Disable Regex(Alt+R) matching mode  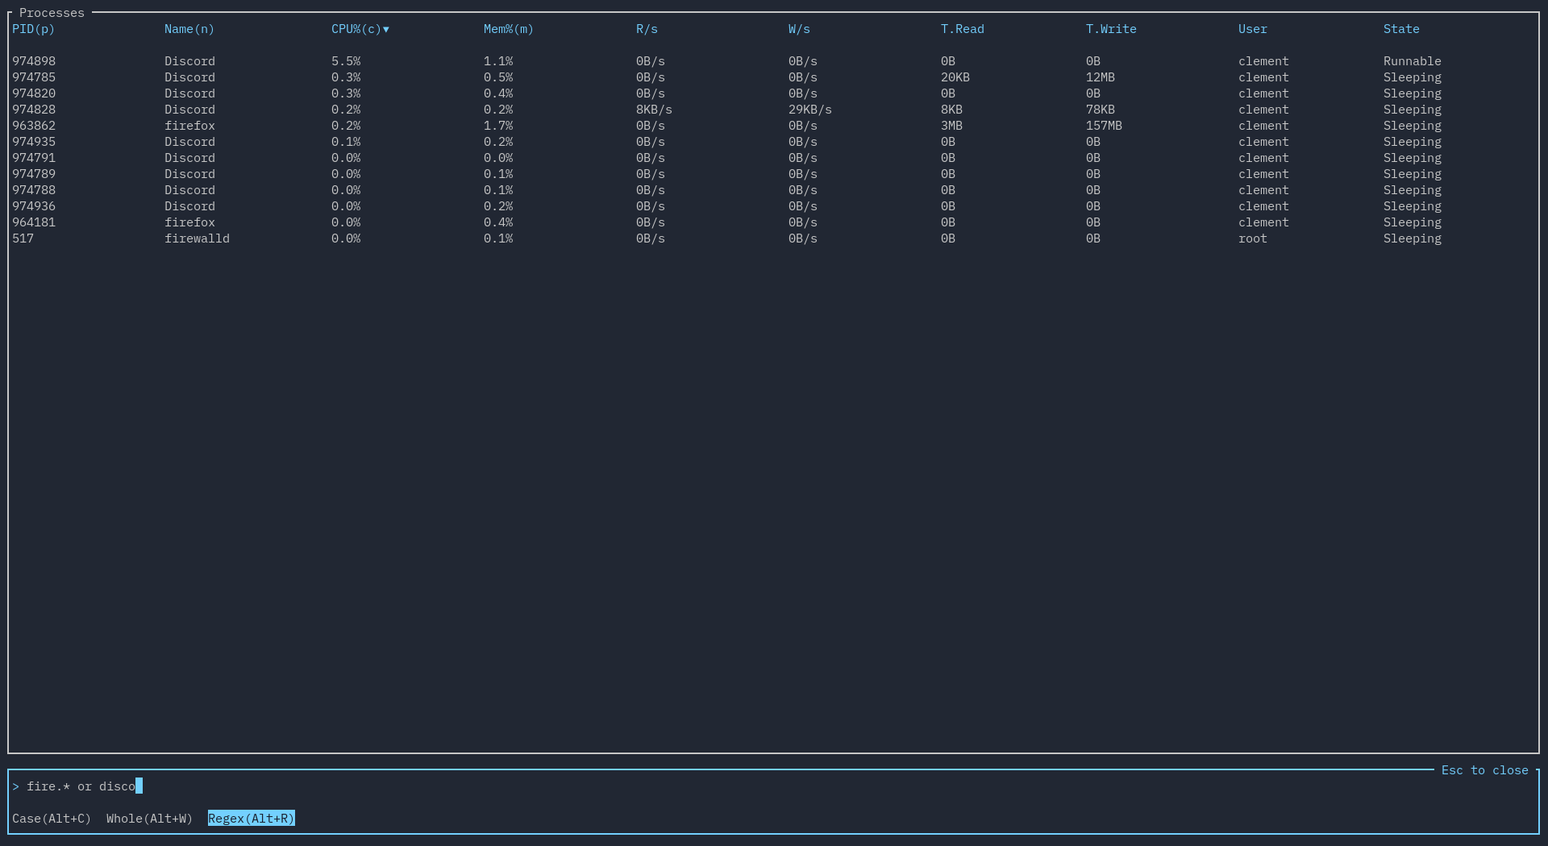point(251,819)
